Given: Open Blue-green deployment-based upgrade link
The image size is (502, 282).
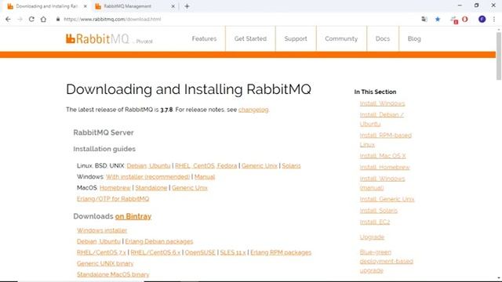Looking at the screenshot, I should (x=387, y=261).
